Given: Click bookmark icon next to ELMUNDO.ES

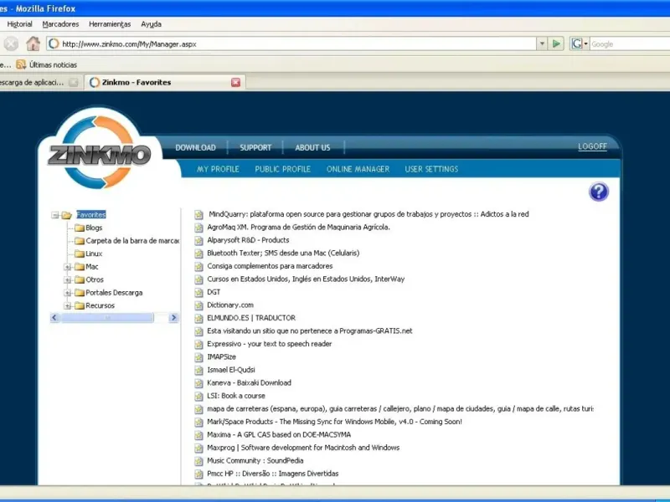Looking at the screenshot, I should click(x=198, y=319).
